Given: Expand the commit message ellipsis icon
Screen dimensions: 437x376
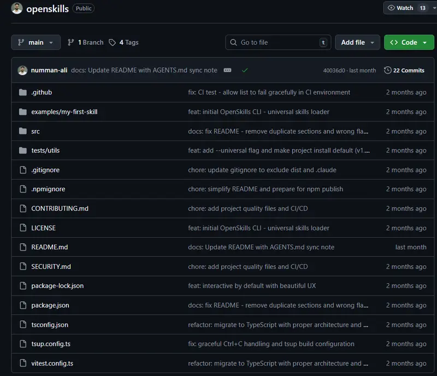Looking at the screenshot, I should 226,70.
